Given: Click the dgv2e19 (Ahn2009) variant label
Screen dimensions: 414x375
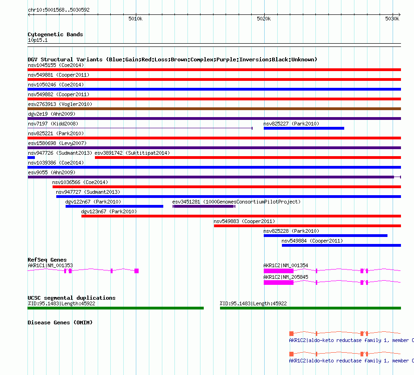Looking at the screenshot, I should pyautogui.click(x=52, y=114).
